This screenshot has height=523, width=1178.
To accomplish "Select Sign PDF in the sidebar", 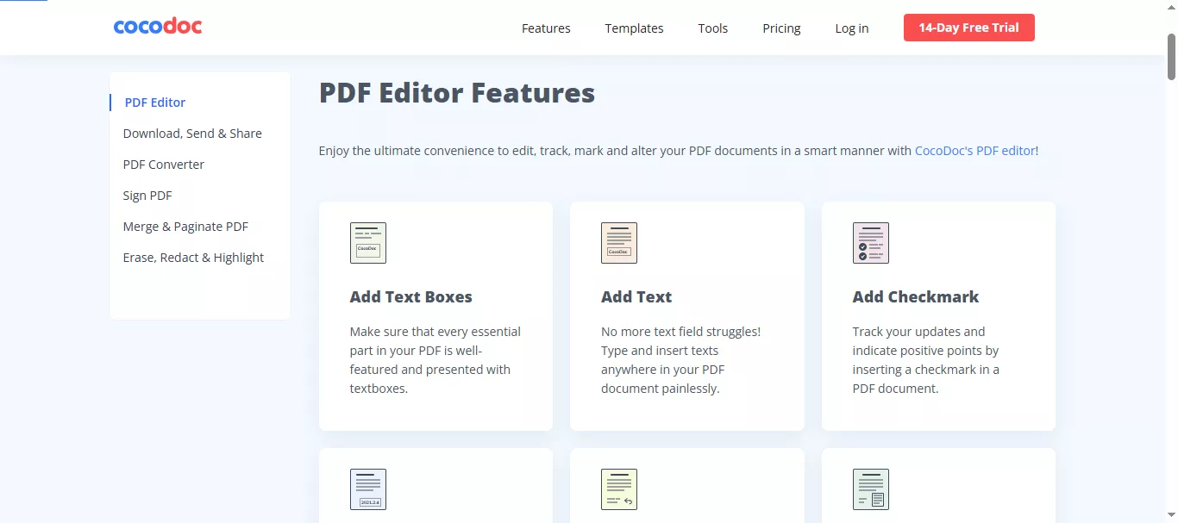I will [147, 195].
